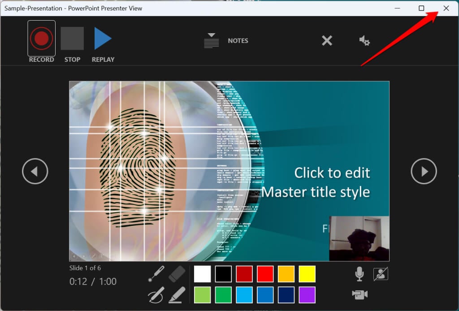Screen dimensions: 459x311
Task: Advance to the next slide
Action: coord(424,171)
